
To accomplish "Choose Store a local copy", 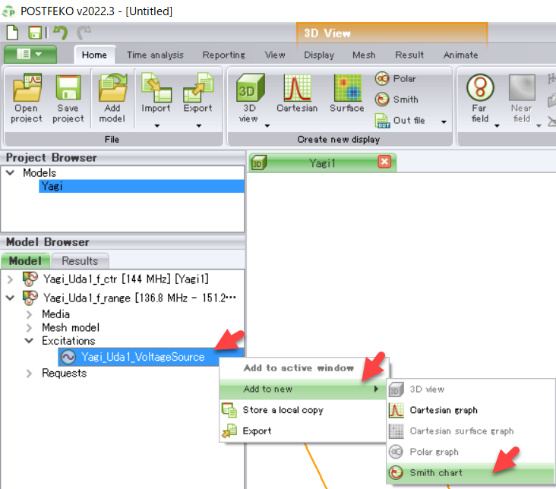I will [x=302, y=410].
